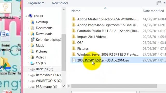Click the OSP folder icon
Screen dimensions: 166x93
(74, 43)
